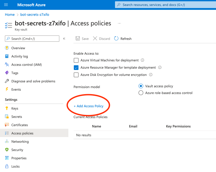The height and width of the screenshot is (172, 216).
Task: Click the Discard button label
Action: click(105, 39)
